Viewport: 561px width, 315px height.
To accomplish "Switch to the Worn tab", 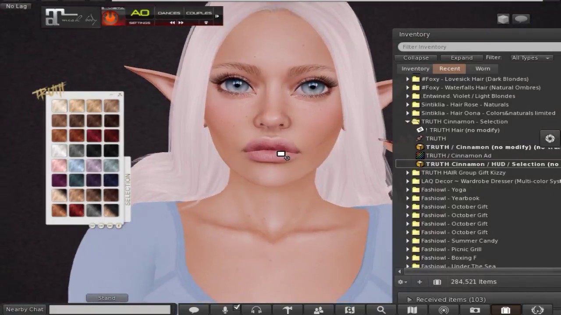I will (483, 69).
